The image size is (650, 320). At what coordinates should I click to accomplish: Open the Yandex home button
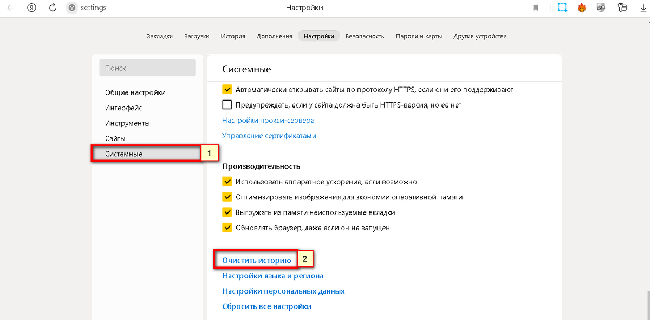[x=31, y=8]
